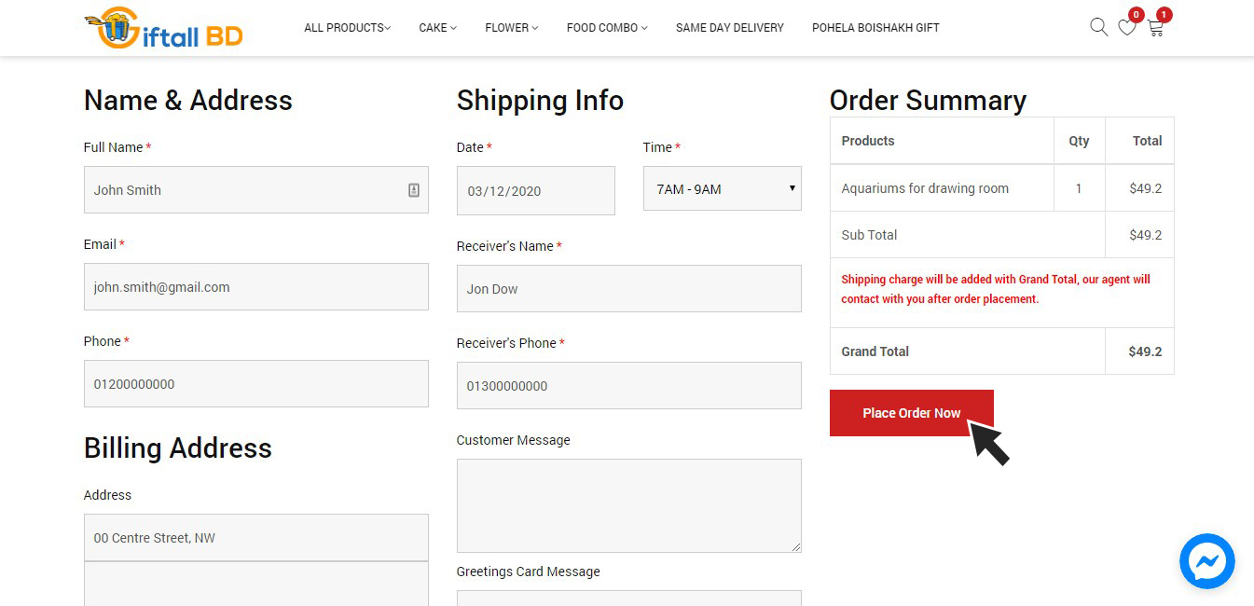Click the quantity value 1 in order table
The image size is (1254, 606).
coord(1079,188)
